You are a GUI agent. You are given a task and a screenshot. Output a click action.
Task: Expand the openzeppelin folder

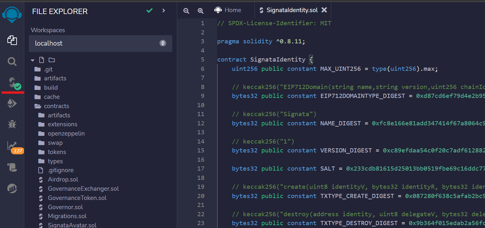tap(66, 134)
